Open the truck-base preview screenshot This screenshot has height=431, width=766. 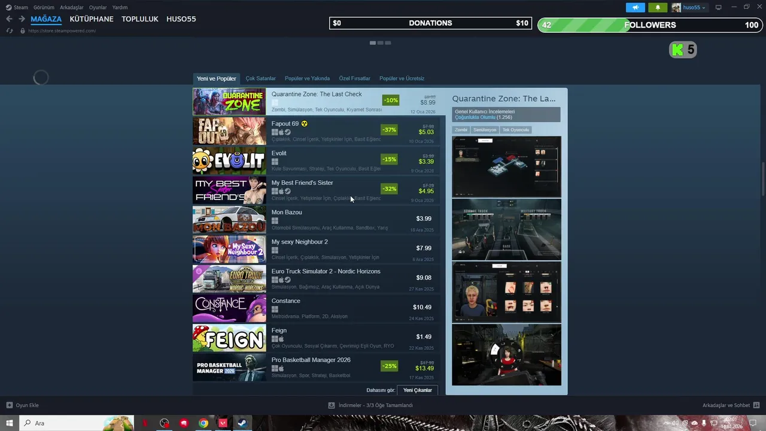pyautogui.click(x=507, y=230)
